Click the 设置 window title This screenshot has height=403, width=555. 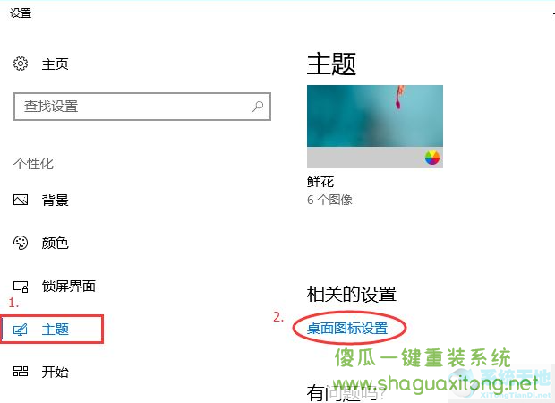[x=21, y=13]
